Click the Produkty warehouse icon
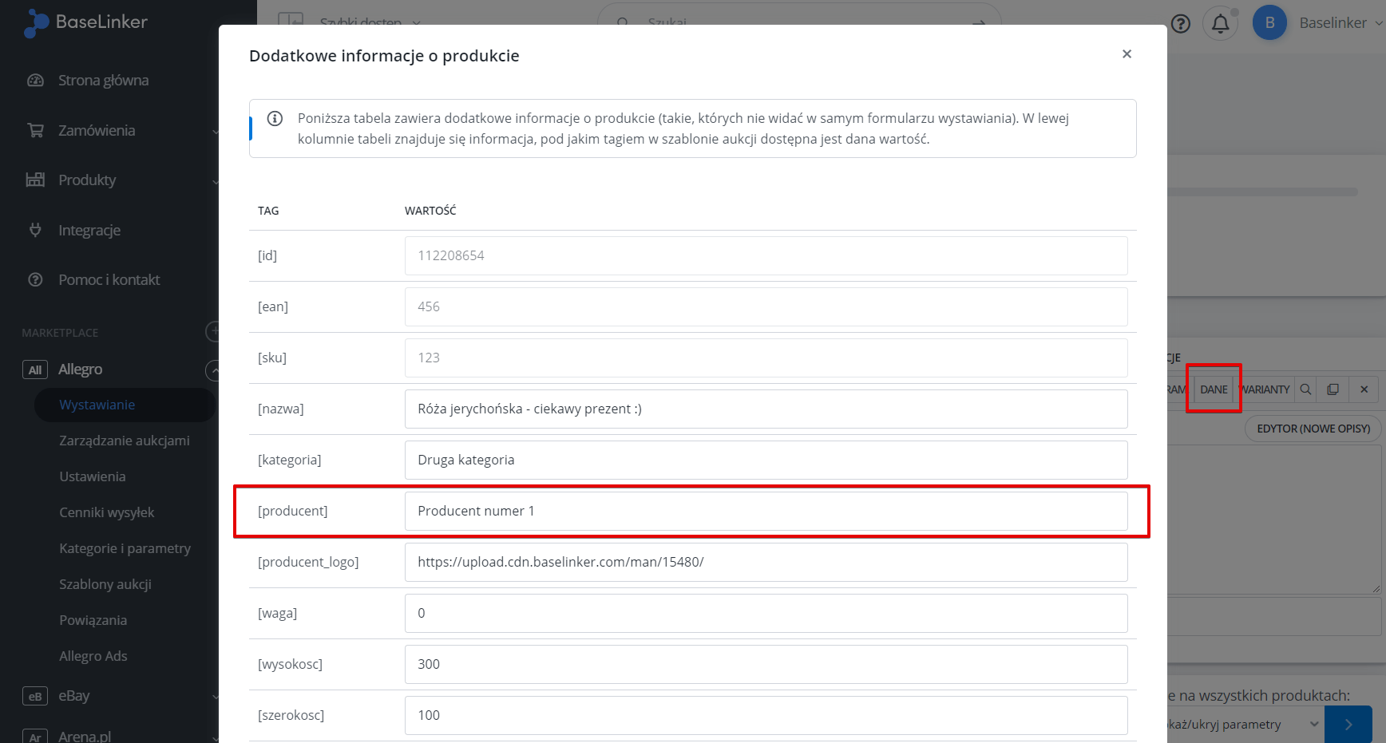 [35, 180]
